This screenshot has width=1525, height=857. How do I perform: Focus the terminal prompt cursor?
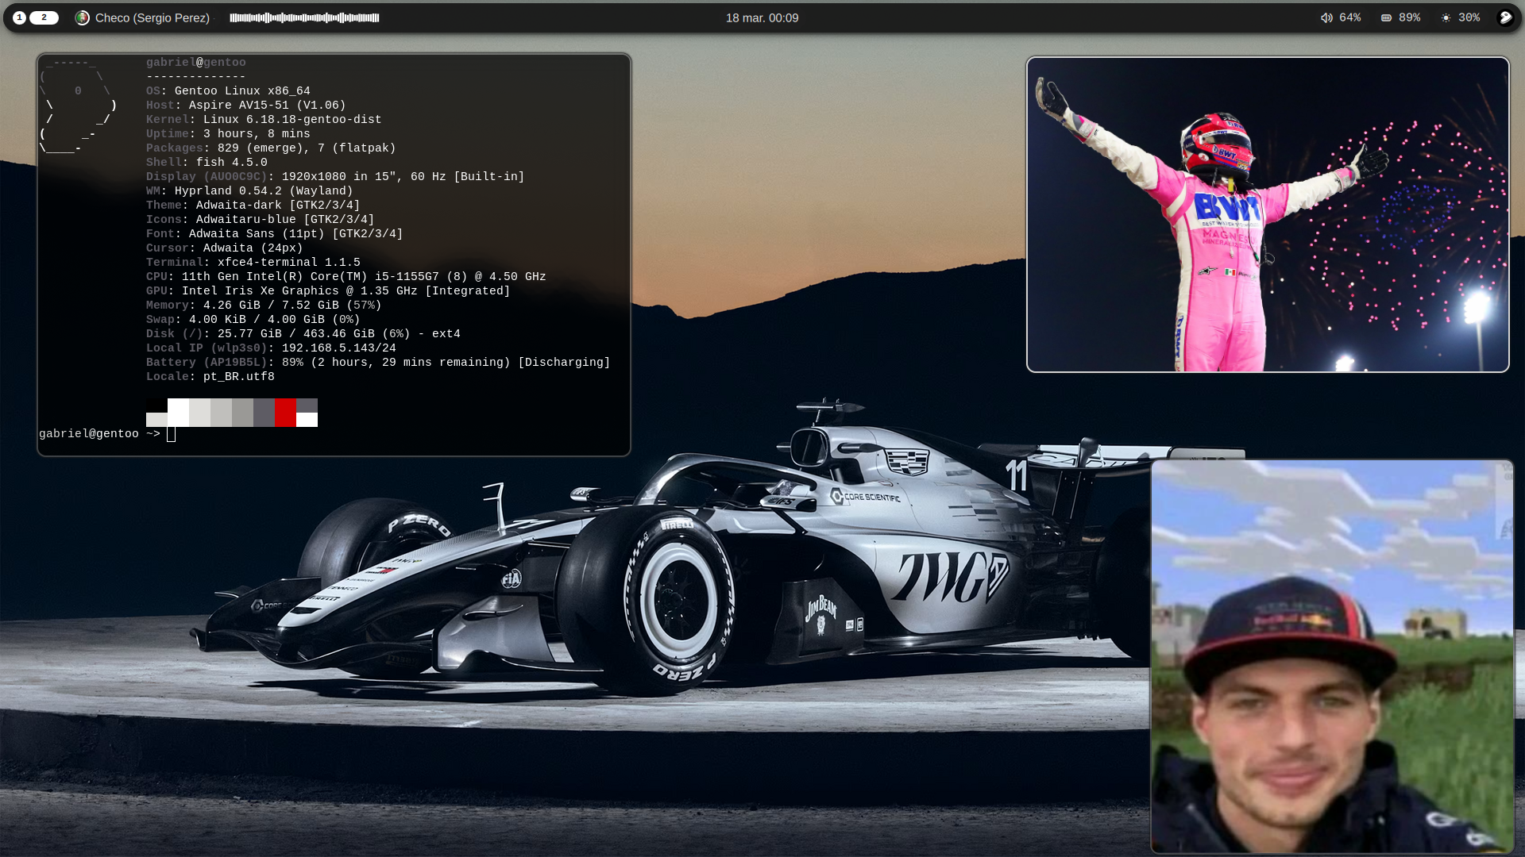171,434
